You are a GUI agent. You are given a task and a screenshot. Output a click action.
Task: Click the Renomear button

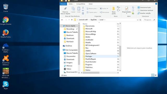(104, 12)
